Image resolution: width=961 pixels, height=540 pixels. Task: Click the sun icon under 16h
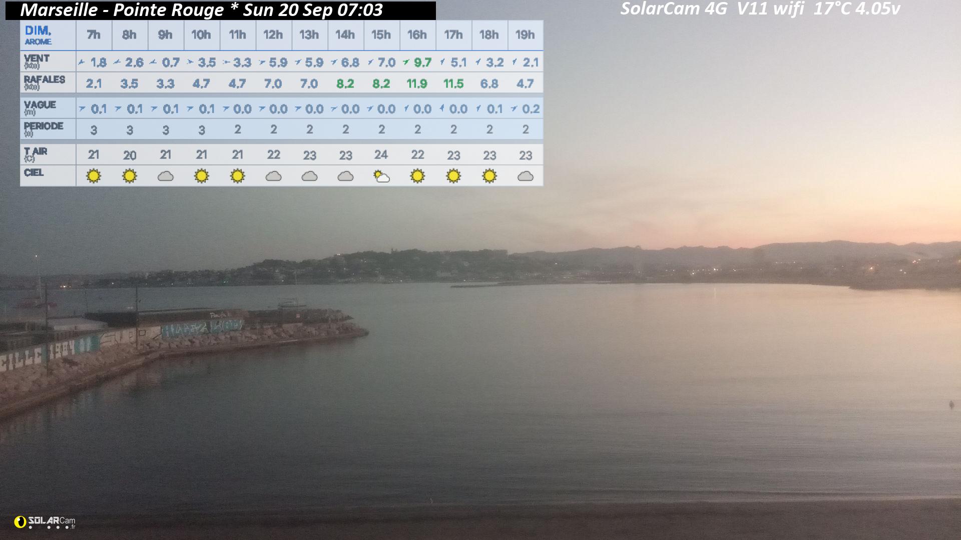[x=417, y=176]
